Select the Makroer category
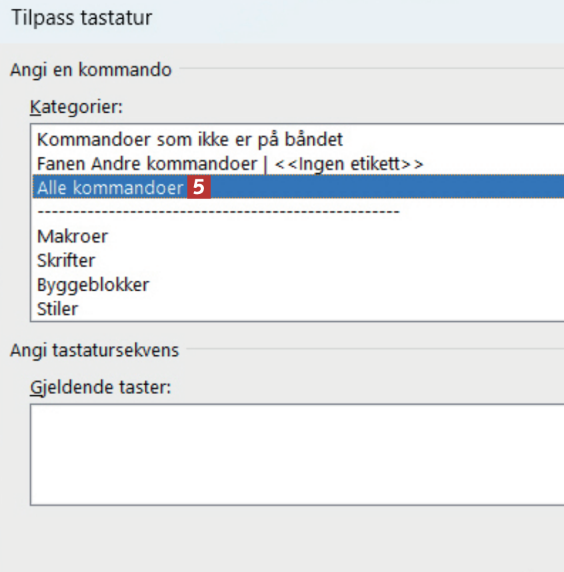The width and height of the screenshot is (564, 572). tap(73, 236)
